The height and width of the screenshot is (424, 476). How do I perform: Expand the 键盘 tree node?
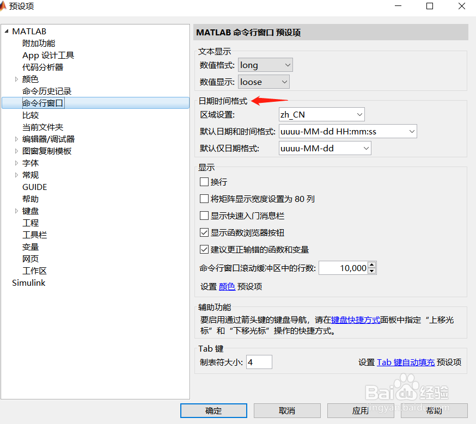16,211
